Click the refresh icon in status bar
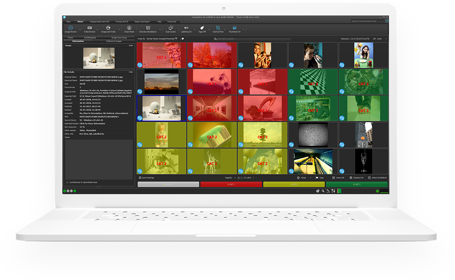The width and height of the screenshot is (455, 280). (x=318, y=191)
